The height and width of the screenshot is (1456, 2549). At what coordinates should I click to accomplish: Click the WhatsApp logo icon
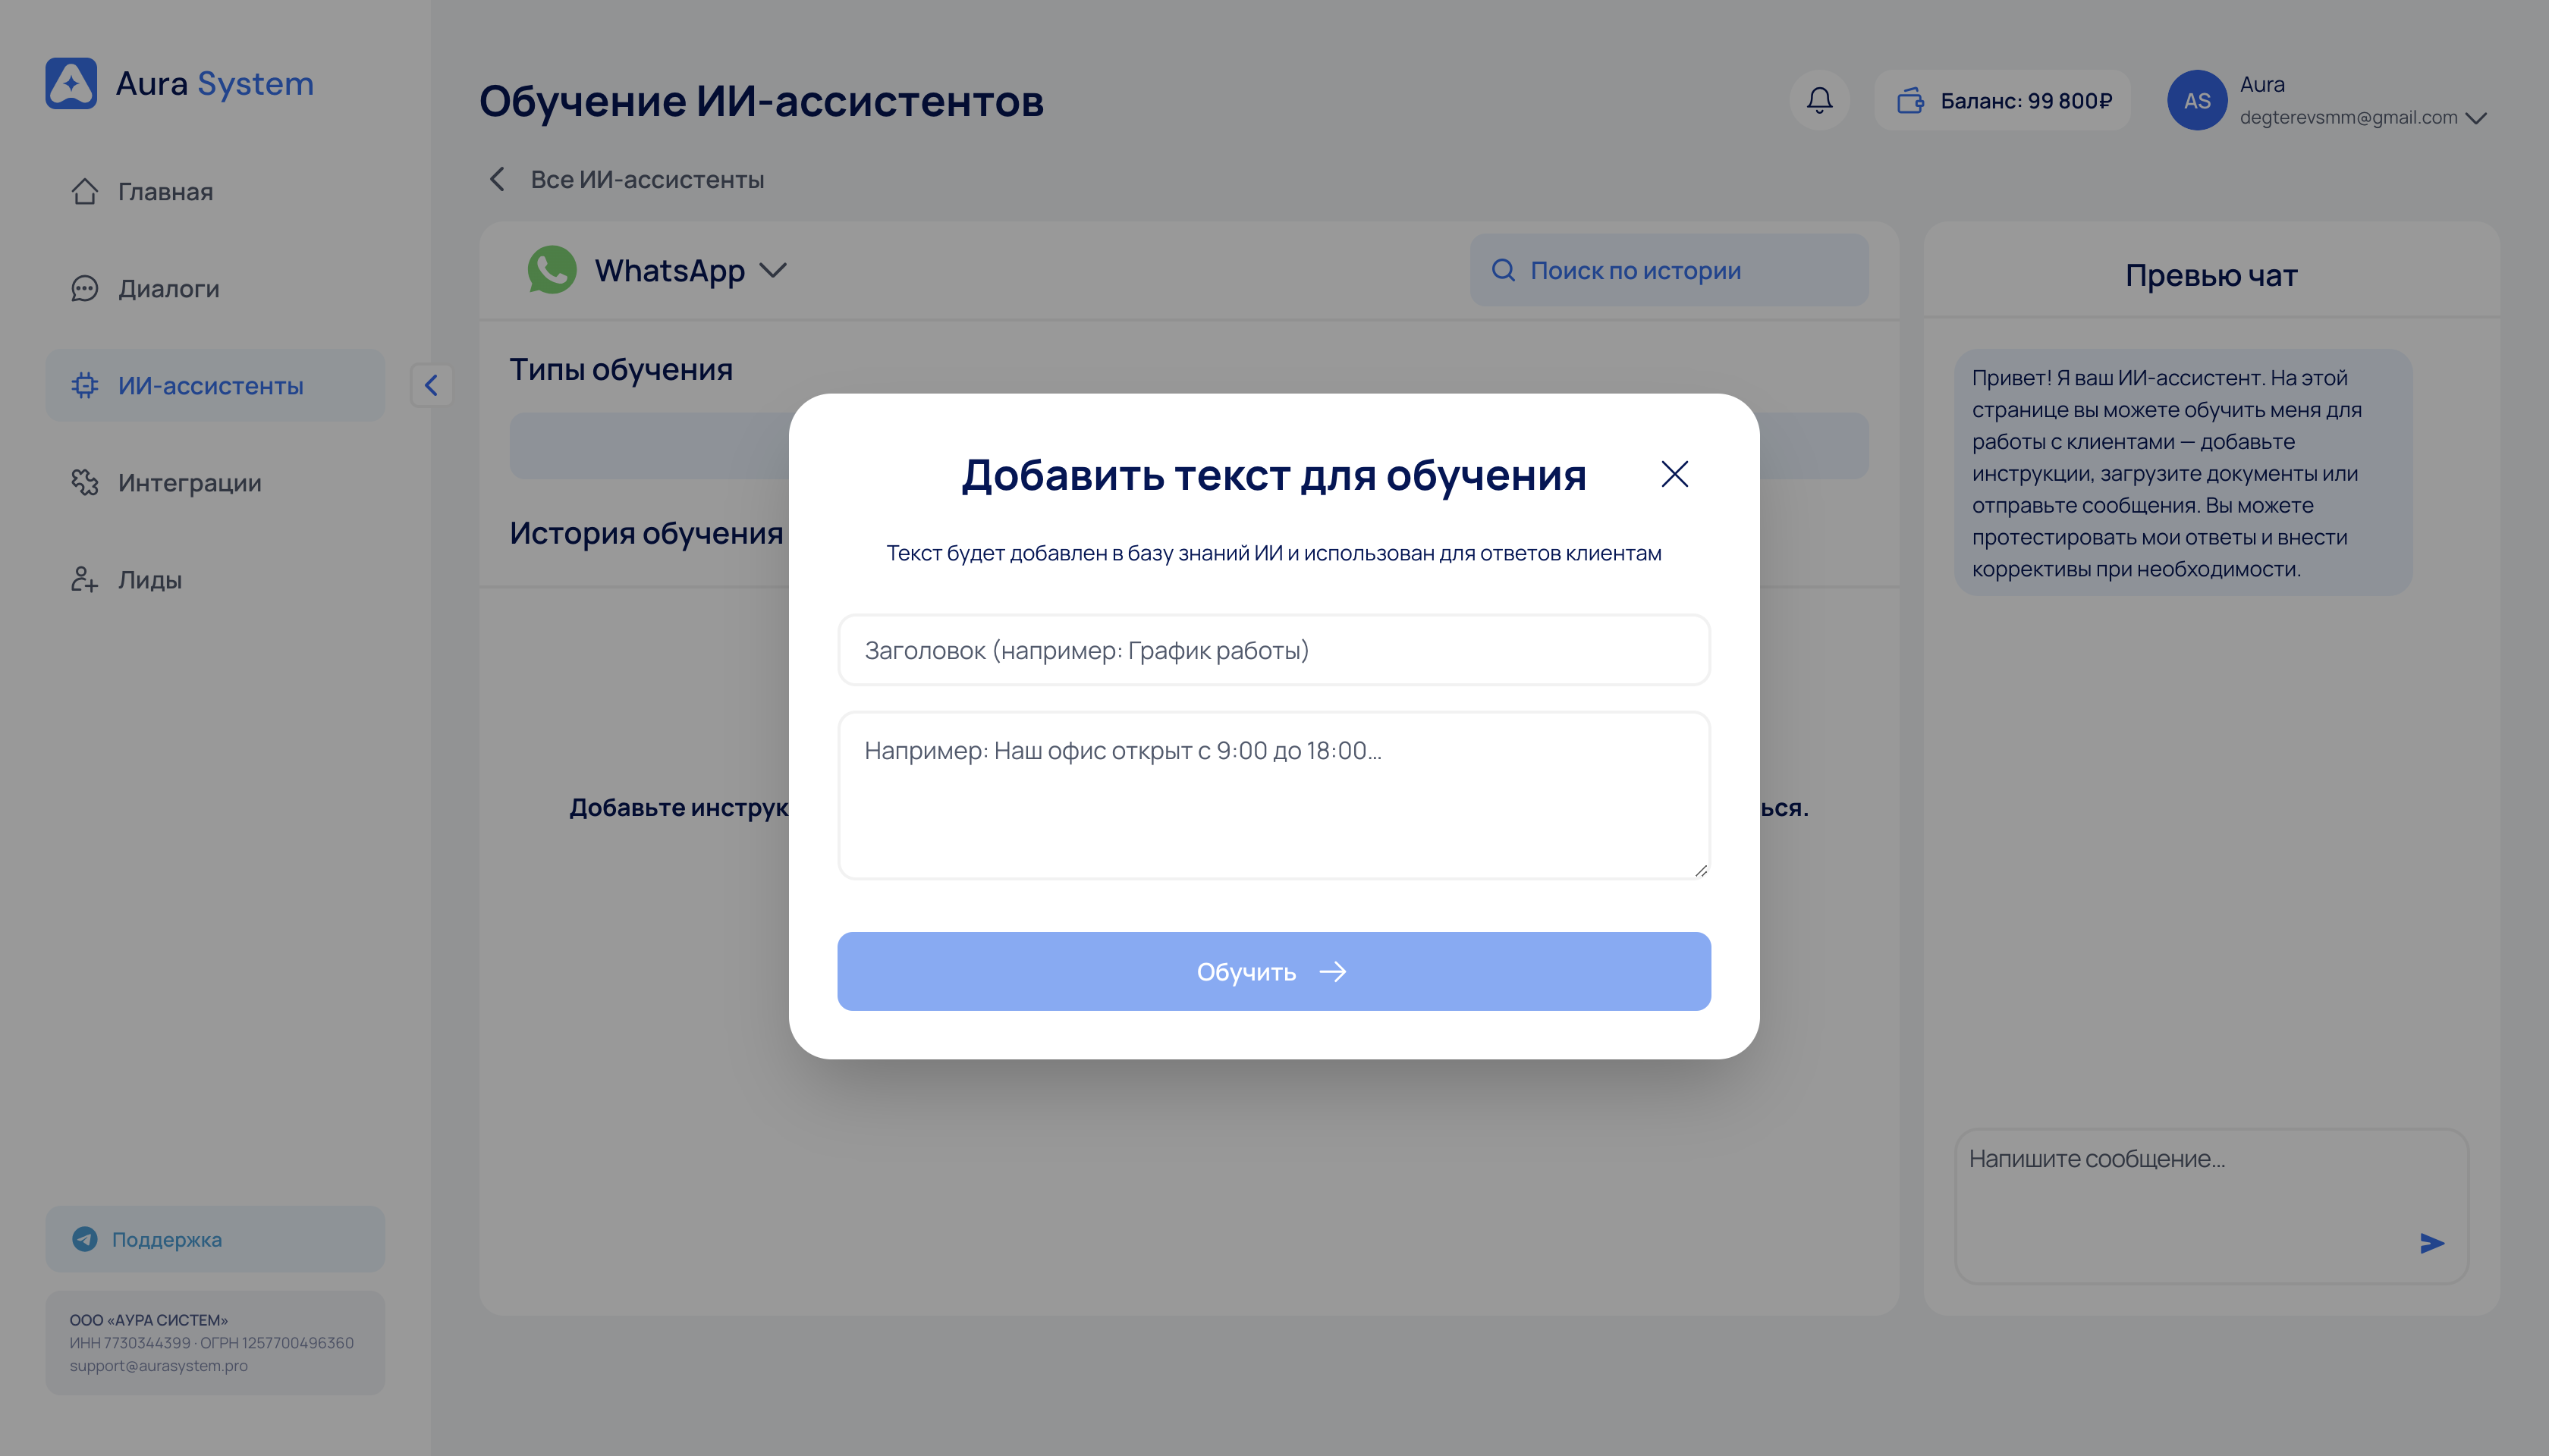point(552,270)
